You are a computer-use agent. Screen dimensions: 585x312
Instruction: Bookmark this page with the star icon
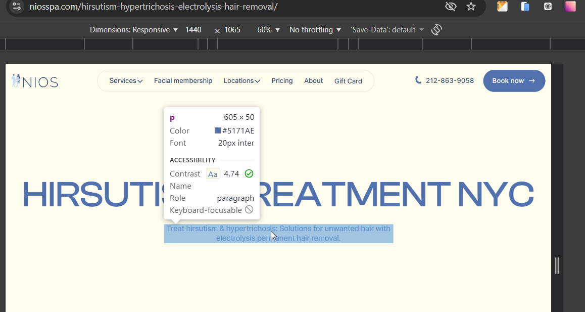click(471, 7)
